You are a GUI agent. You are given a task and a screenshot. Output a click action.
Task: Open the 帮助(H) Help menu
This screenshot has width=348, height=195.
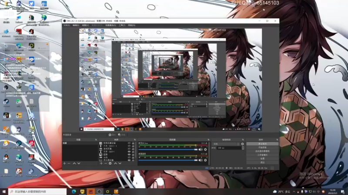point(132,26)
